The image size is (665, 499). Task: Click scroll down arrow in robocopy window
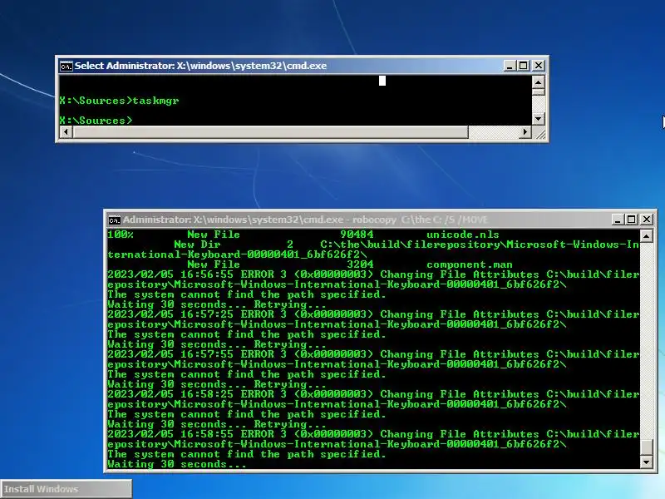pos(647,462)
